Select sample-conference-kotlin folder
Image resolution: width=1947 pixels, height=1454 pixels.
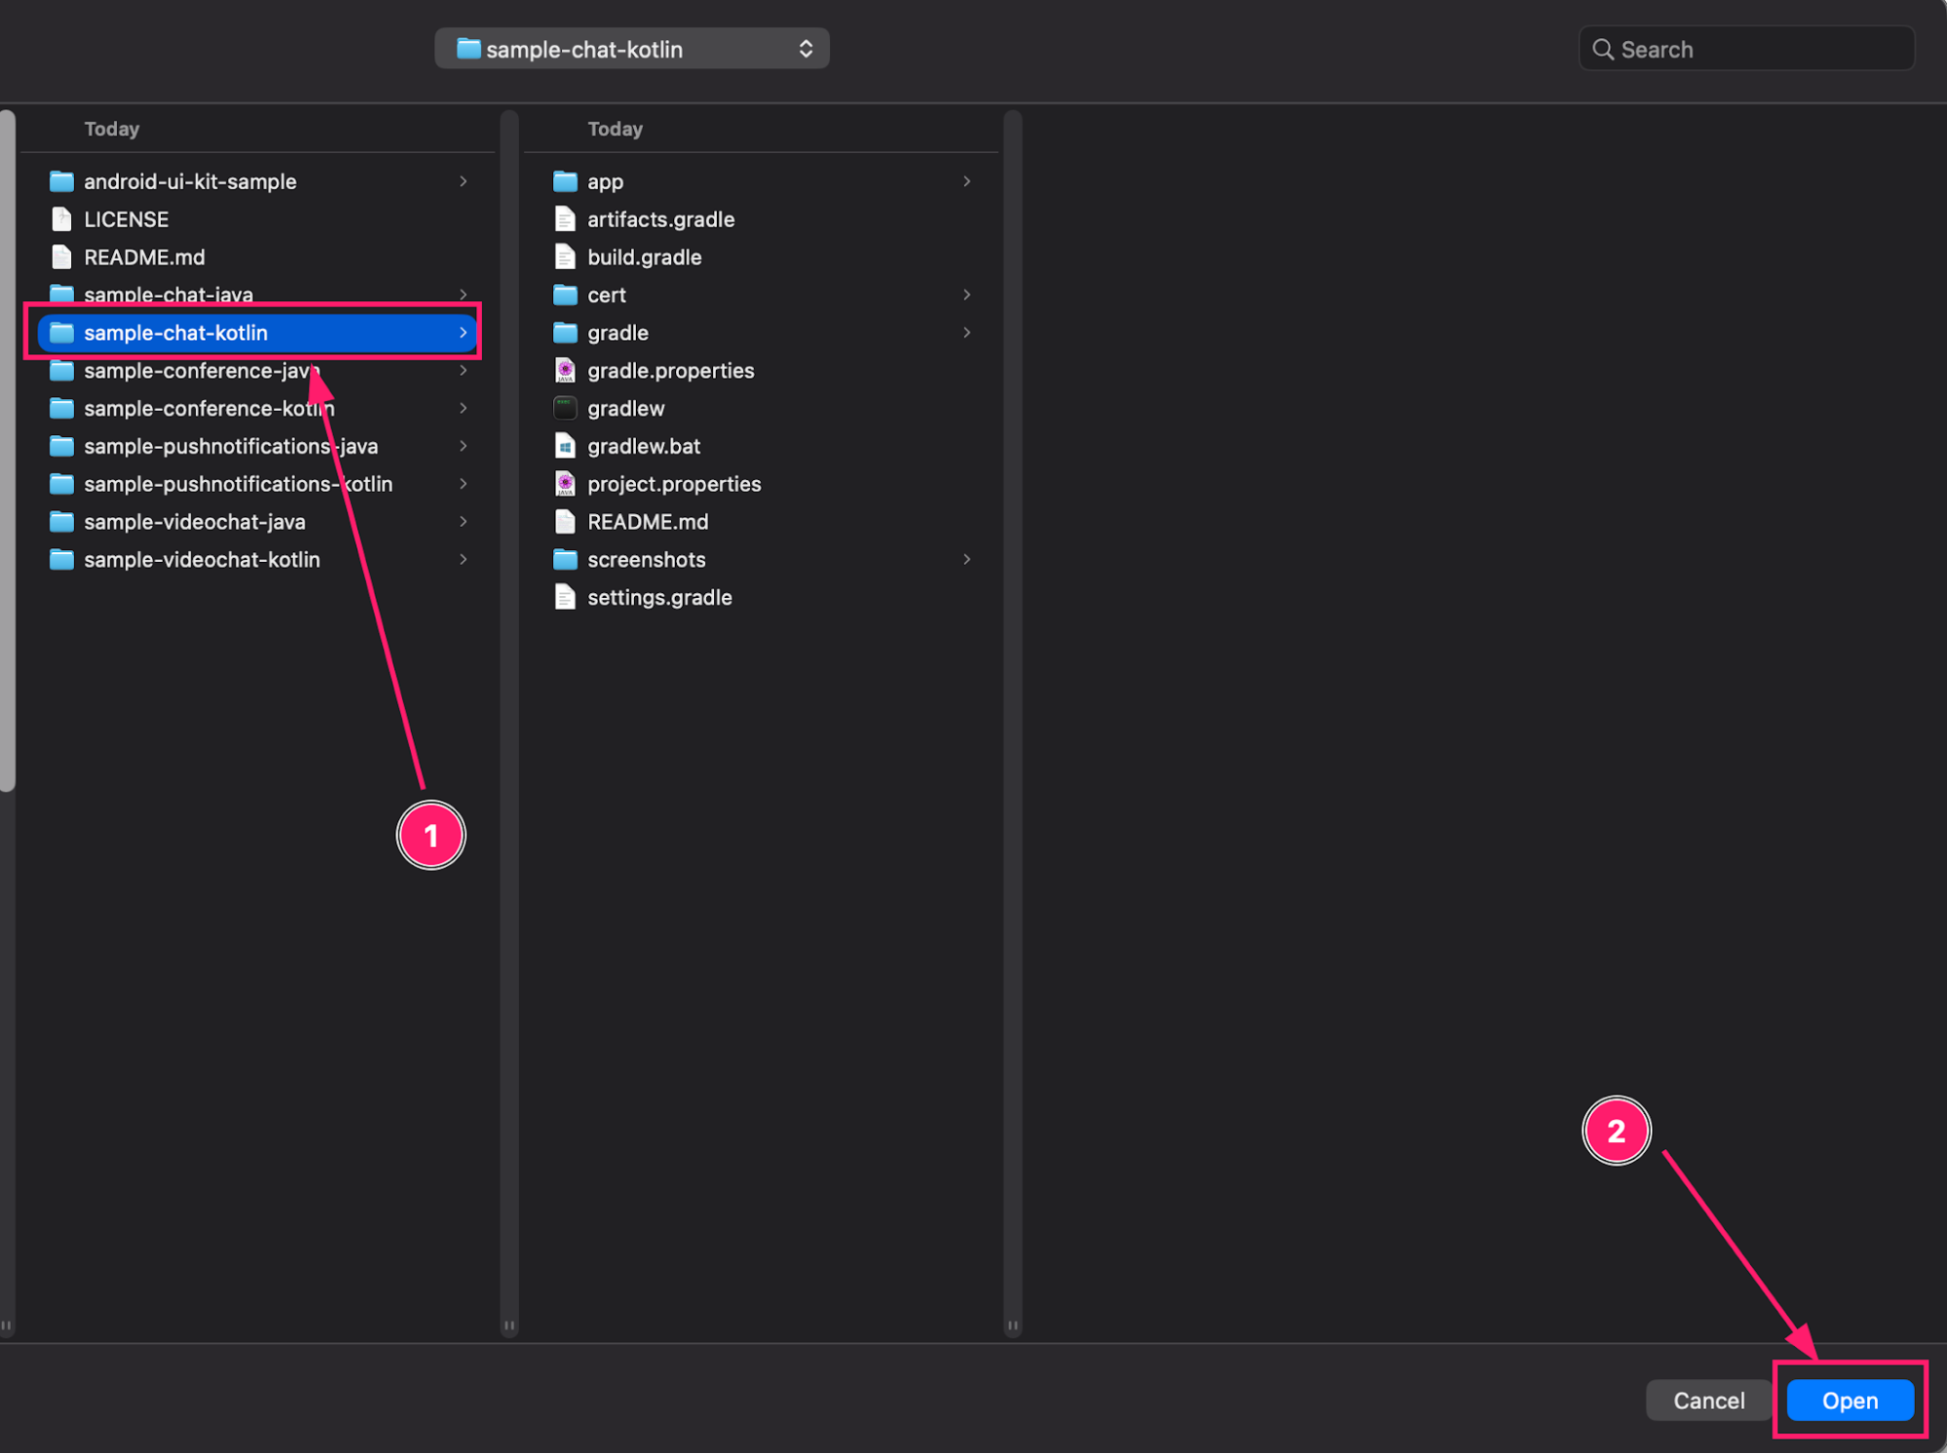[257, 409]
